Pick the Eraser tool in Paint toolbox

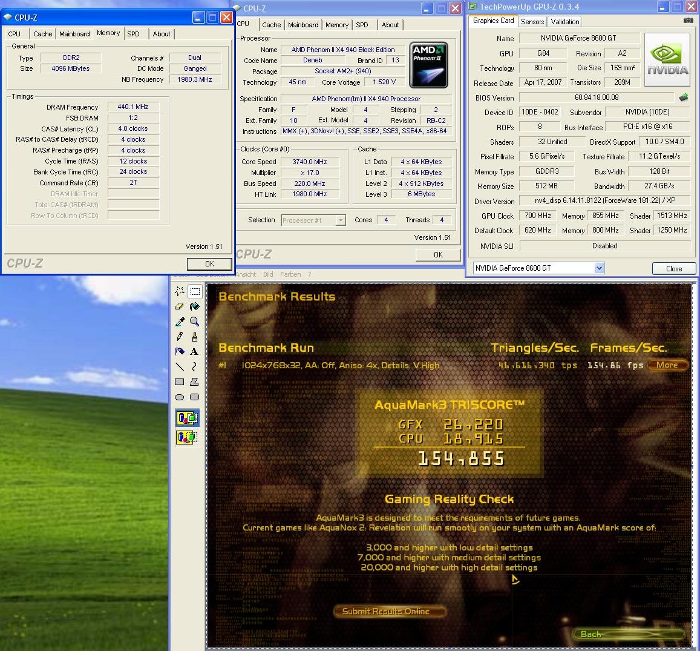click(180, 306)
